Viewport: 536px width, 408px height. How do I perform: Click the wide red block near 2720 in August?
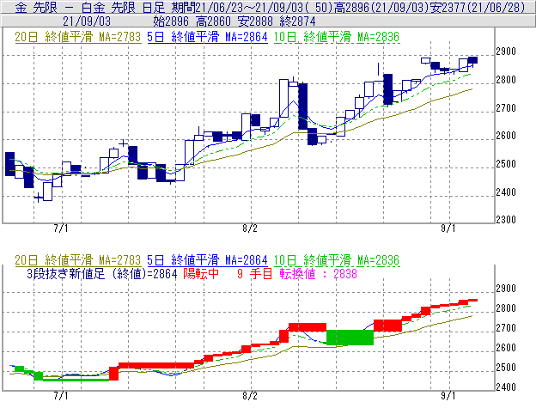point(308,327)
